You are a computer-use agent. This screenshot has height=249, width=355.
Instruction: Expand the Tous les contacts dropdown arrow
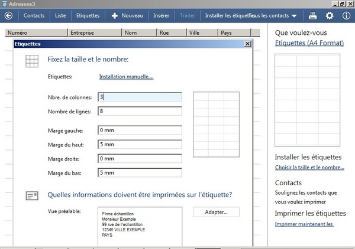point(294,16)
